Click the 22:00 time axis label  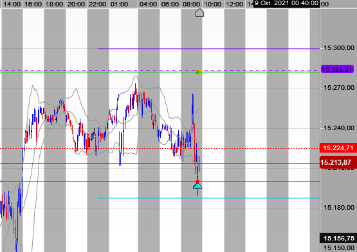(x=97, y=4)
